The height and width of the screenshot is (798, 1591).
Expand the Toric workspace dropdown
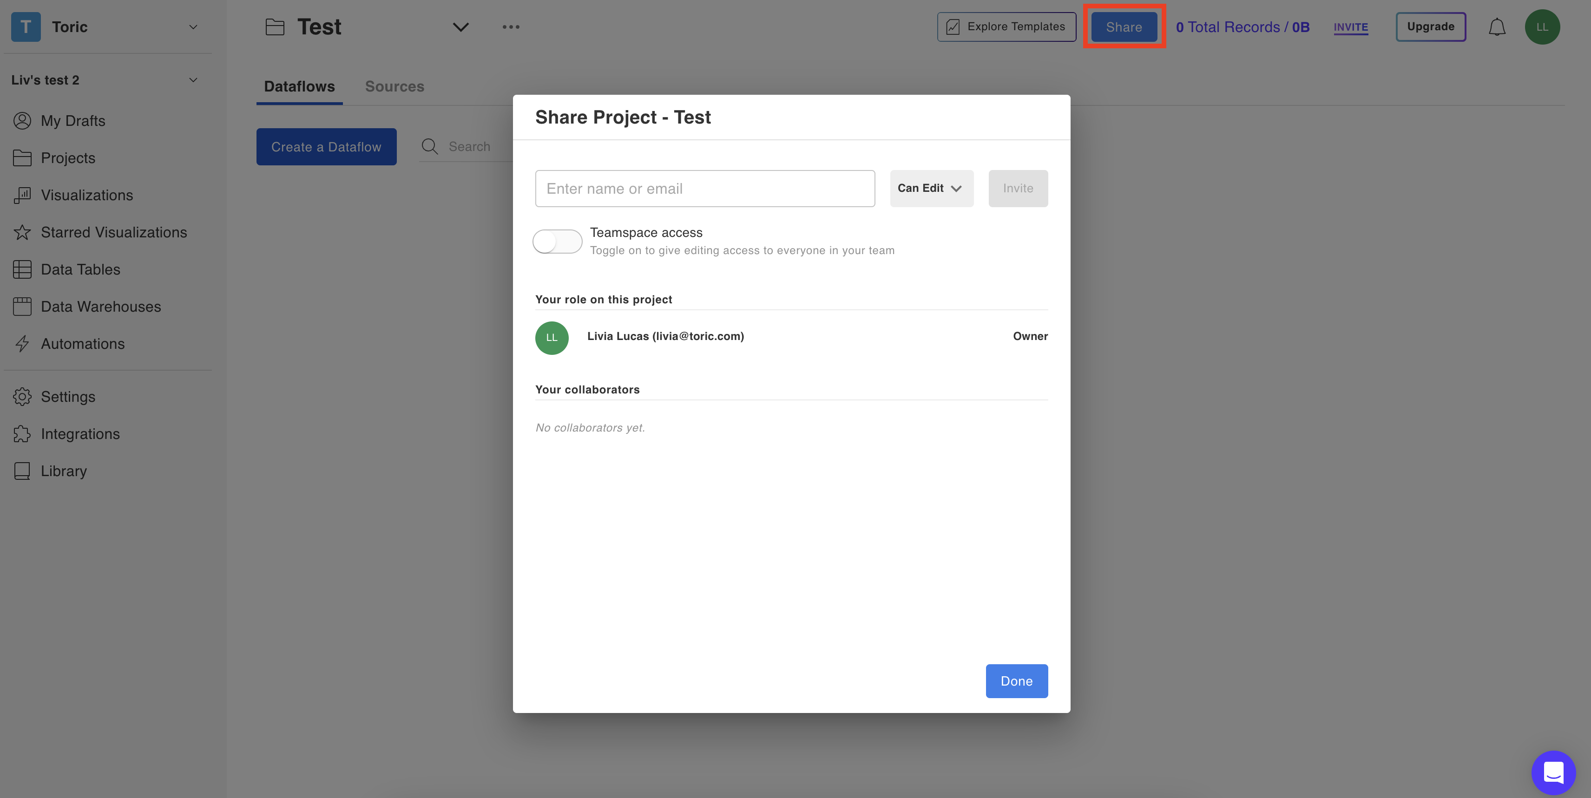193,26
